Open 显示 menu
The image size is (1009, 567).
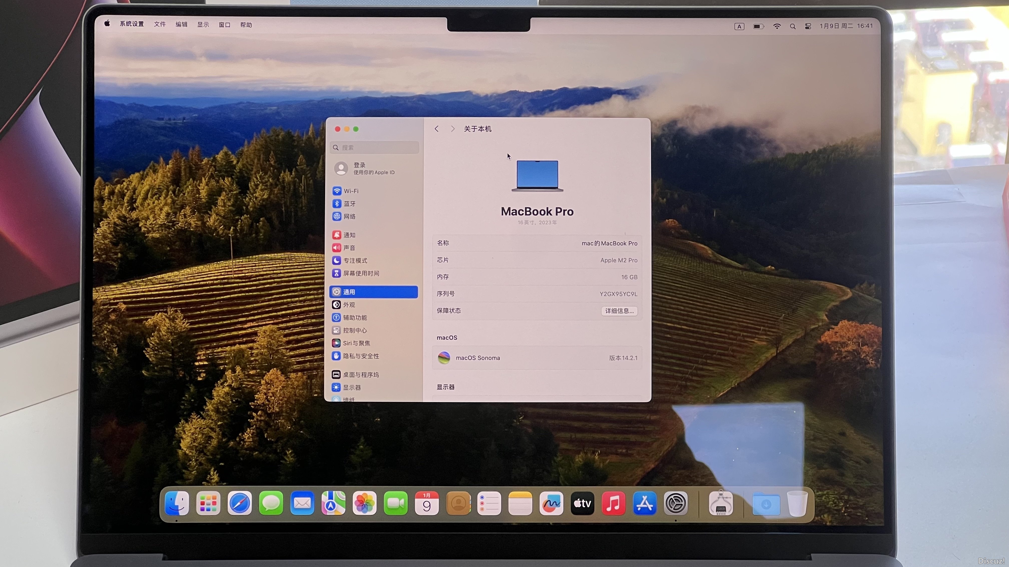pos(203,25)
